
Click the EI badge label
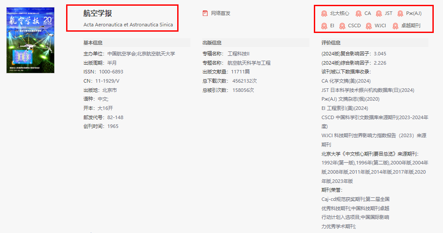click(x=332, y=25)
